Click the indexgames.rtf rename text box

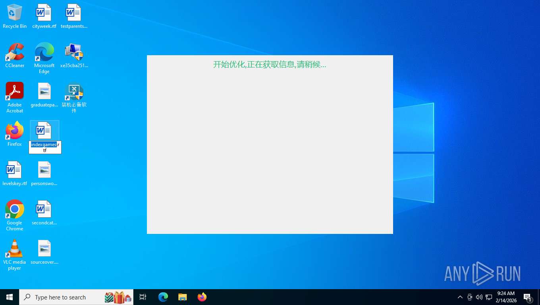pyautogui.click(x=45, y=147)
